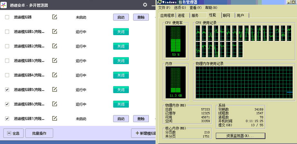Close 逍遥模拟器6 with 关闭 button
This screenshot has width=297, height=144.
click(121, 104)
